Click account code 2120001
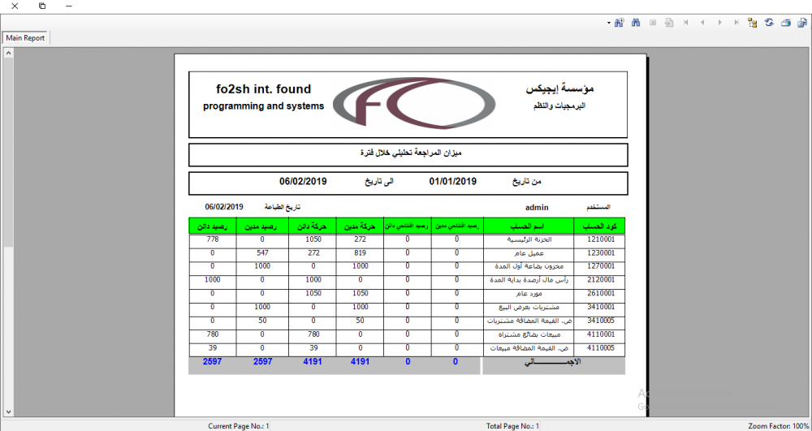Viewport: 812px width, 431px height. tap(601, 279)
